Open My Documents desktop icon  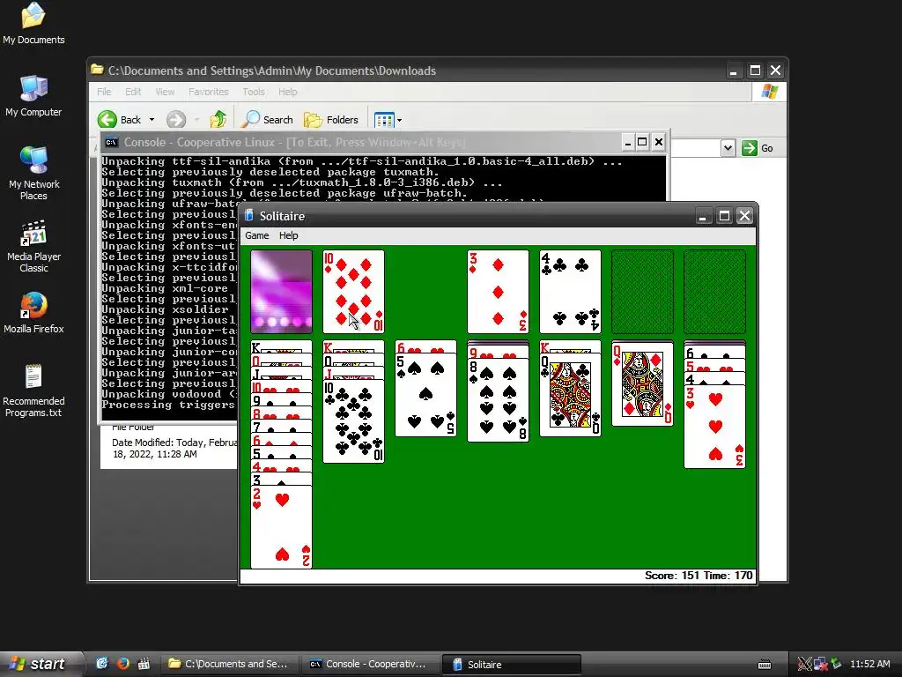tap(33, 24)
